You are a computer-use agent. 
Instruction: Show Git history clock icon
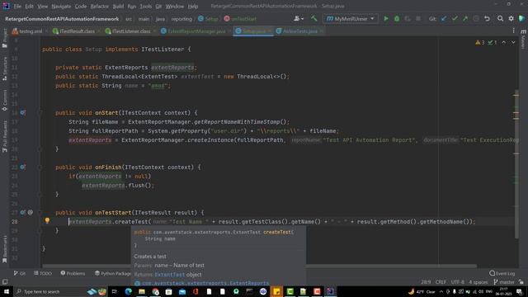pyautogui.click(x=476, y=18)
